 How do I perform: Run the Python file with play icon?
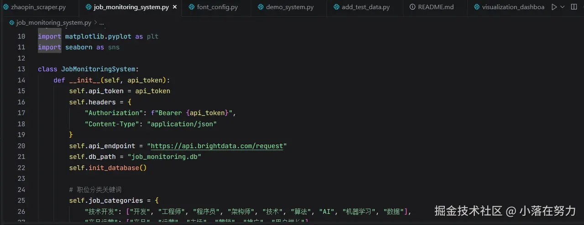(x=554, y=7)
